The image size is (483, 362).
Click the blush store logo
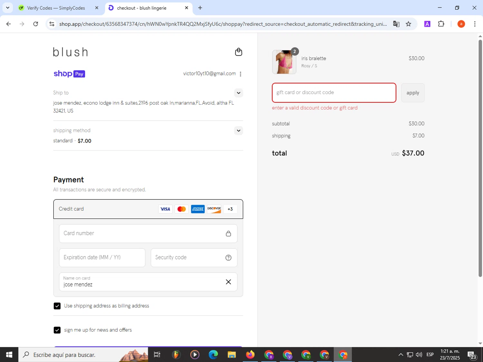[x=71, y=52]
